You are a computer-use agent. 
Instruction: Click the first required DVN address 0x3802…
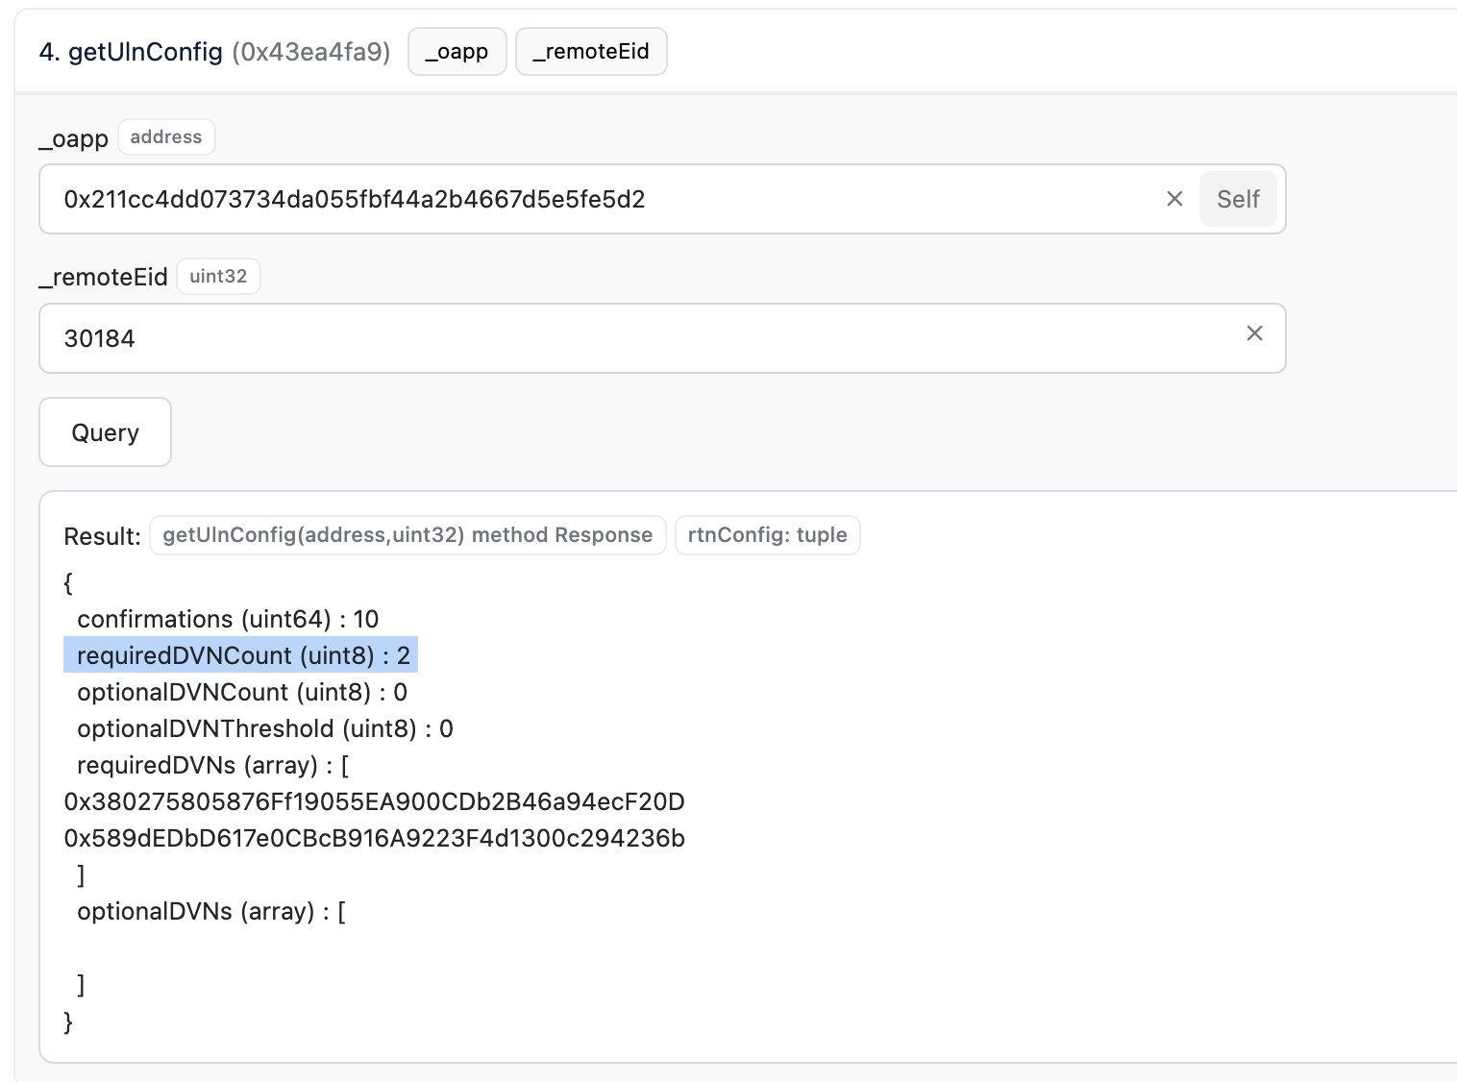tap(374, 801)
